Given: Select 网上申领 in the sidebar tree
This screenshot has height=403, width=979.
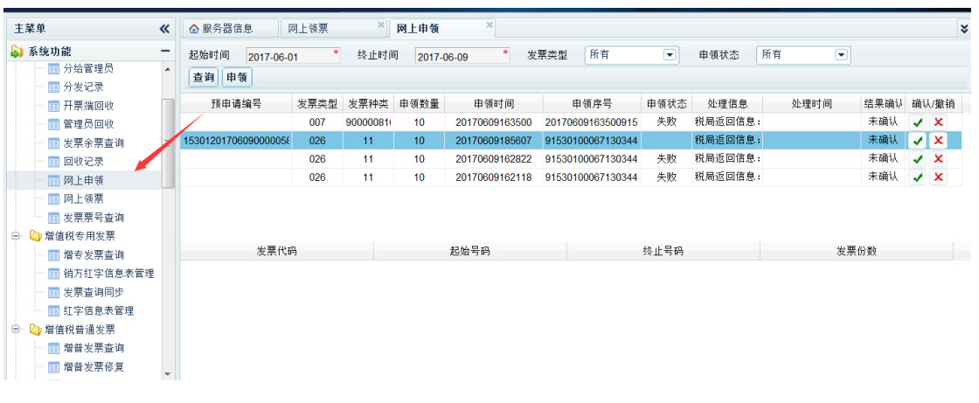Looking at the screenshot, I should [x=84, y=181].
